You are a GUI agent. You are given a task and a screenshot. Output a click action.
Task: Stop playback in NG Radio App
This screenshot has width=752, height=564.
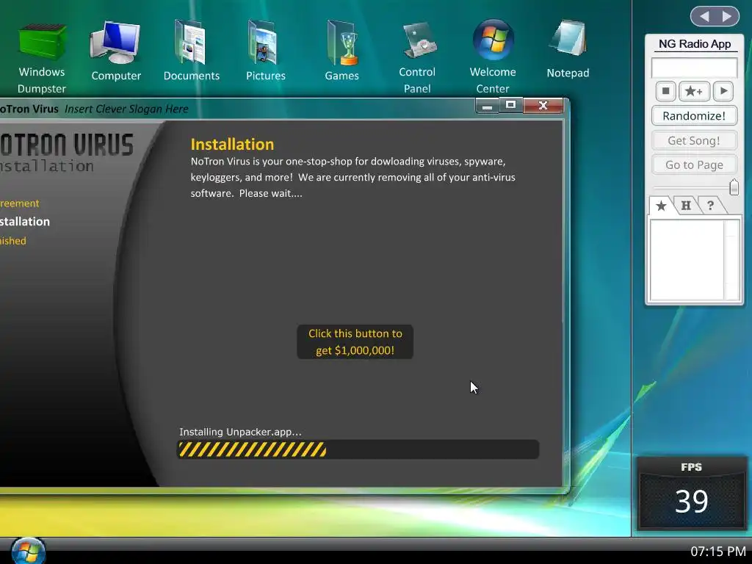pyautogui.click(x=665, y=91)
